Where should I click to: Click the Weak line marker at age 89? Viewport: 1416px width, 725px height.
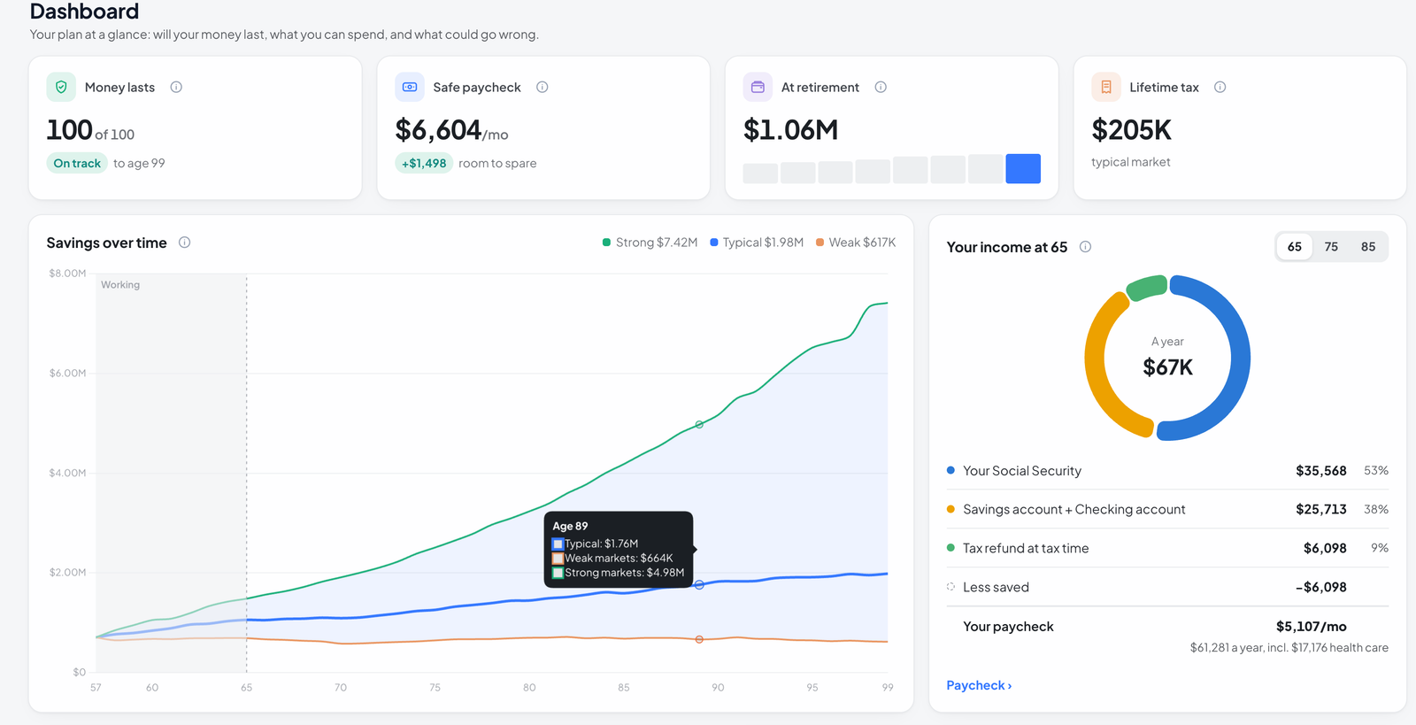pyautogui.click(x=699, y=639)
